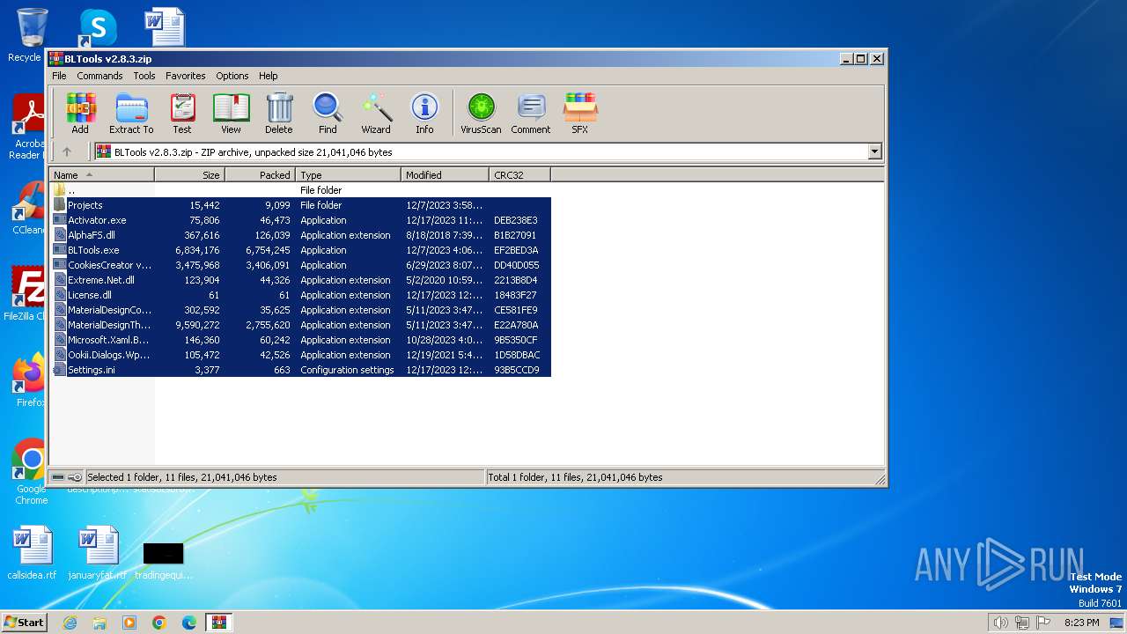Click the Projects folder icon
The image size is (1127, 634).
pyautogui.click(x=60, y=205)
